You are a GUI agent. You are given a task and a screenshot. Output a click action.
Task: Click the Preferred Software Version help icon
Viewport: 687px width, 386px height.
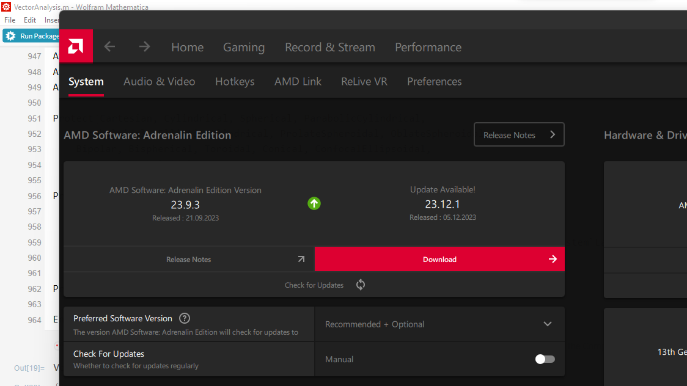coord(185,318)
